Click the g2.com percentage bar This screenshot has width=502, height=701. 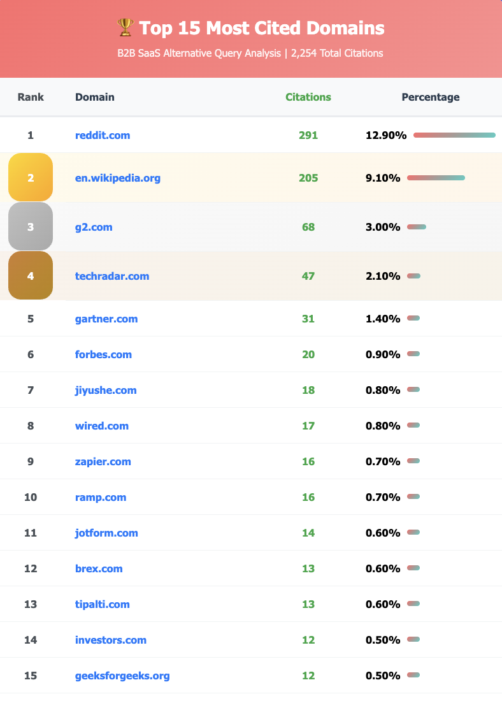pos(417,227)
